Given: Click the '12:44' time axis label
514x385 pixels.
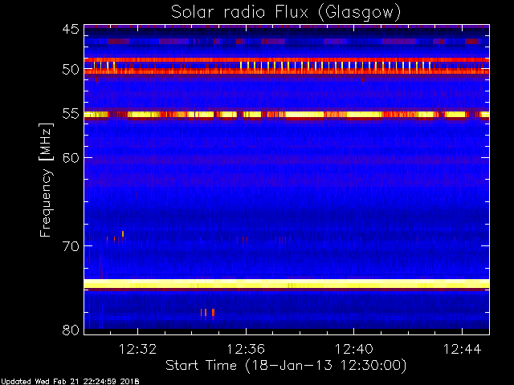Looking at the screenshot, I should click(x=463, y=349).
